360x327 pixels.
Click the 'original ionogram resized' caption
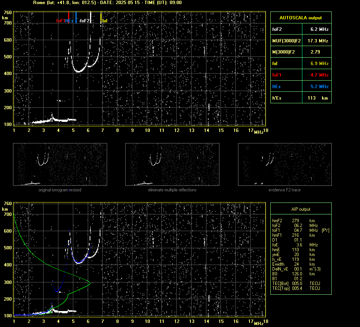tap(60, 190)
